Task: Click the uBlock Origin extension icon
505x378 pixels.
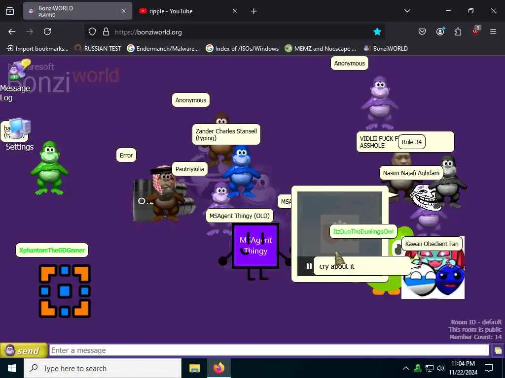Action: tap(476, 31)
